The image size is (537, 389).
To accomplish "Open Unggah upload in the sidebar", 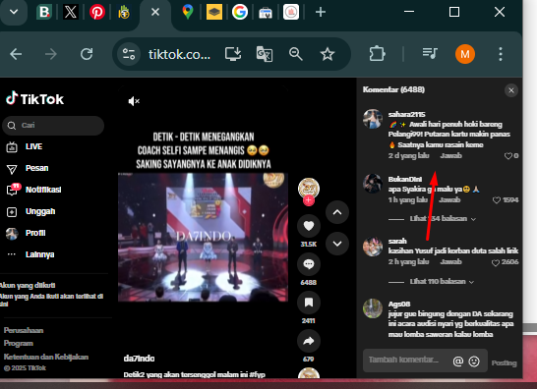I will (x=30, y=212).
